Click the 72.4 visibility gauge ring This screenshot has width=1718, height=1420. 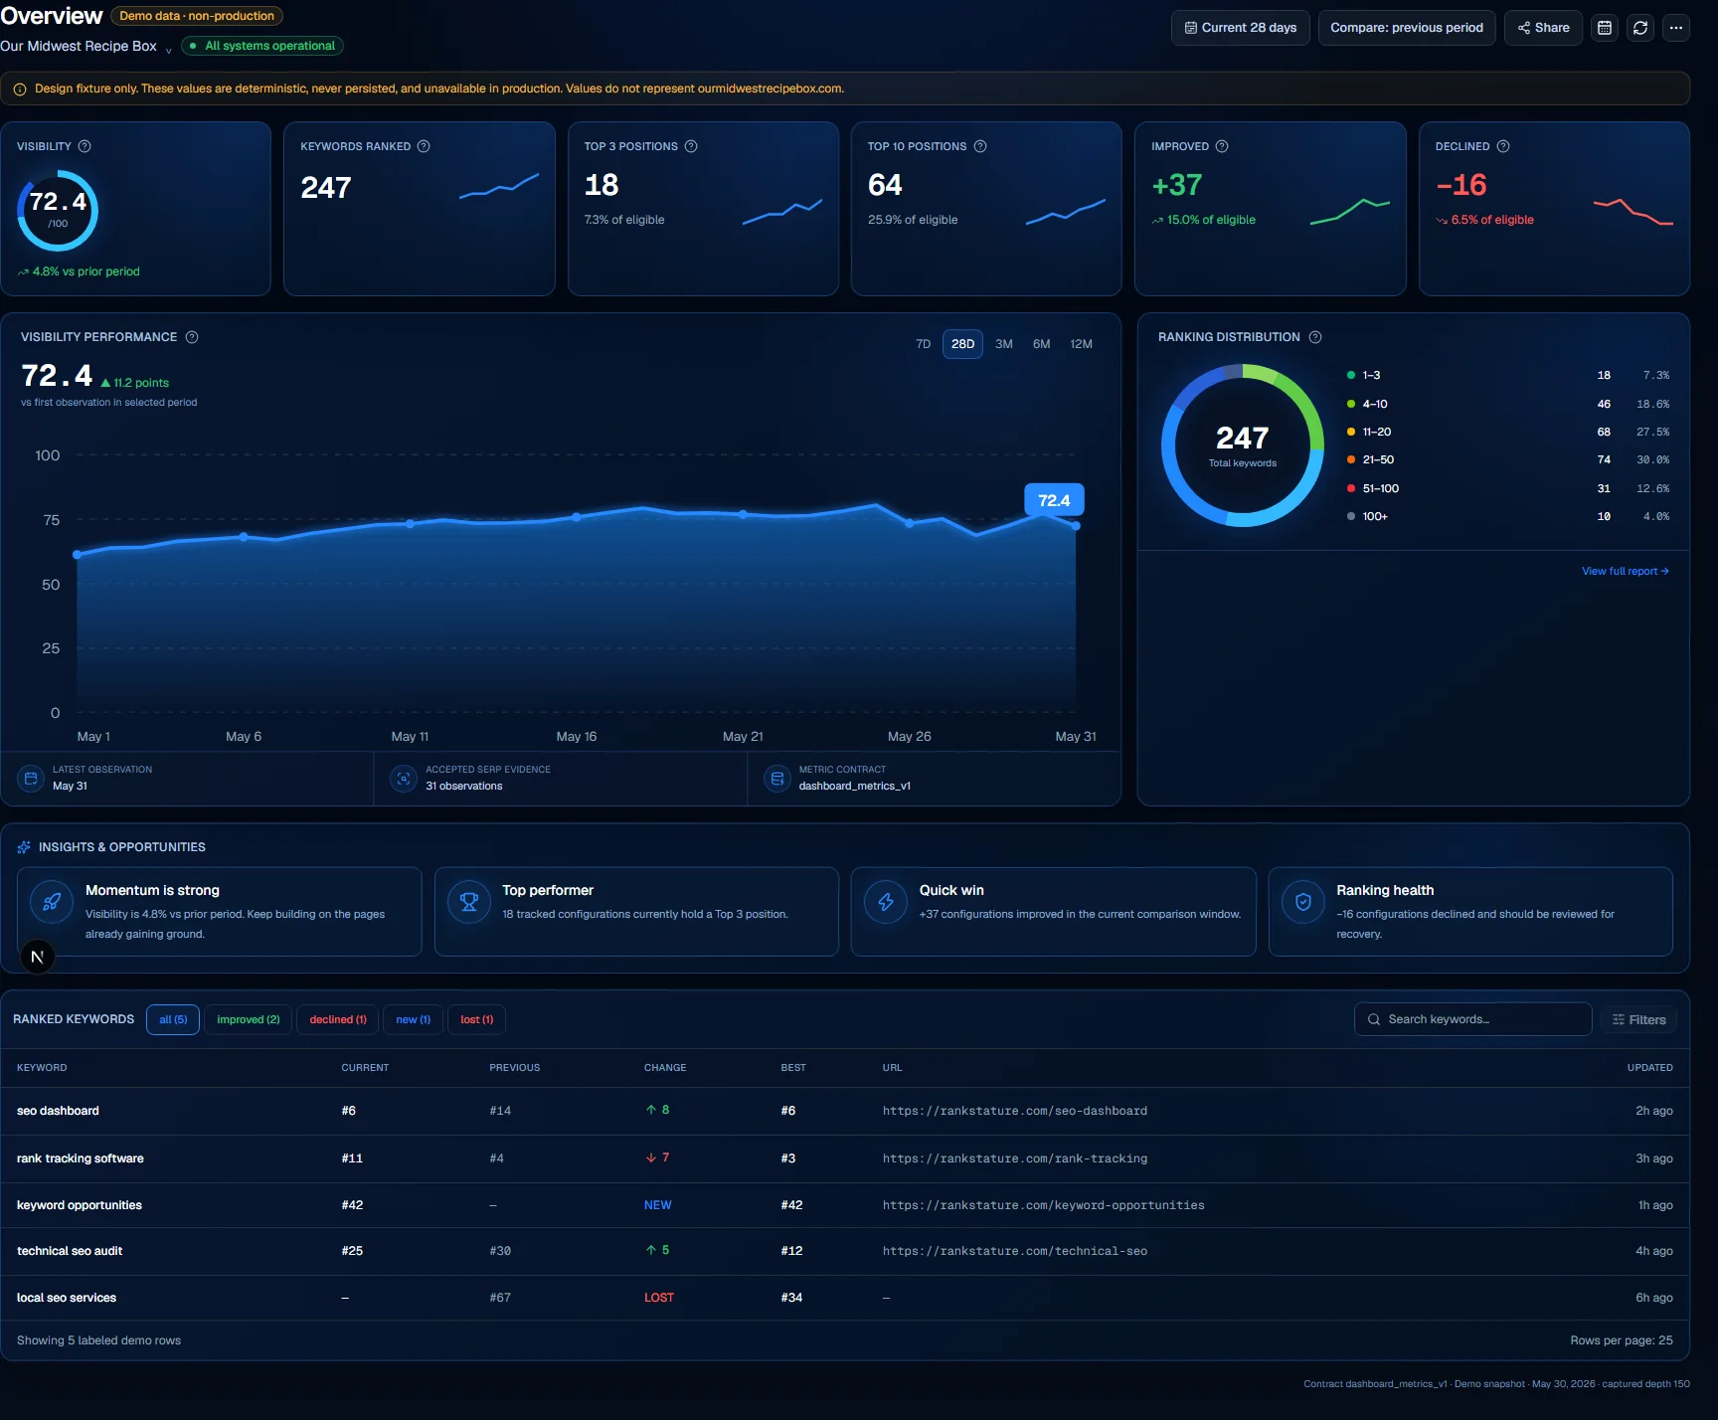[x=58, y=210]
